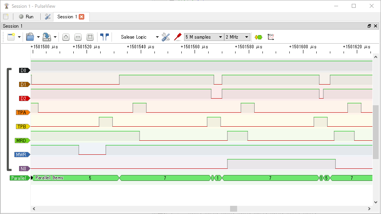
Task: Undock the Session 1 panel
Action: point(369,26)
